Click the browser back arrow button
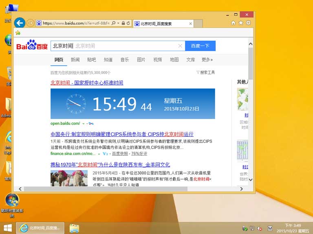Viewport: 313px width, 234px height. tap(19, 23)
